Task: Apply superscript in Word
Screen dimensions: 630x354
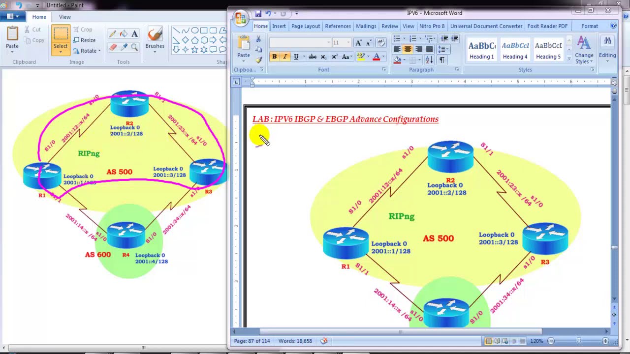Action: tap(334, 57)
